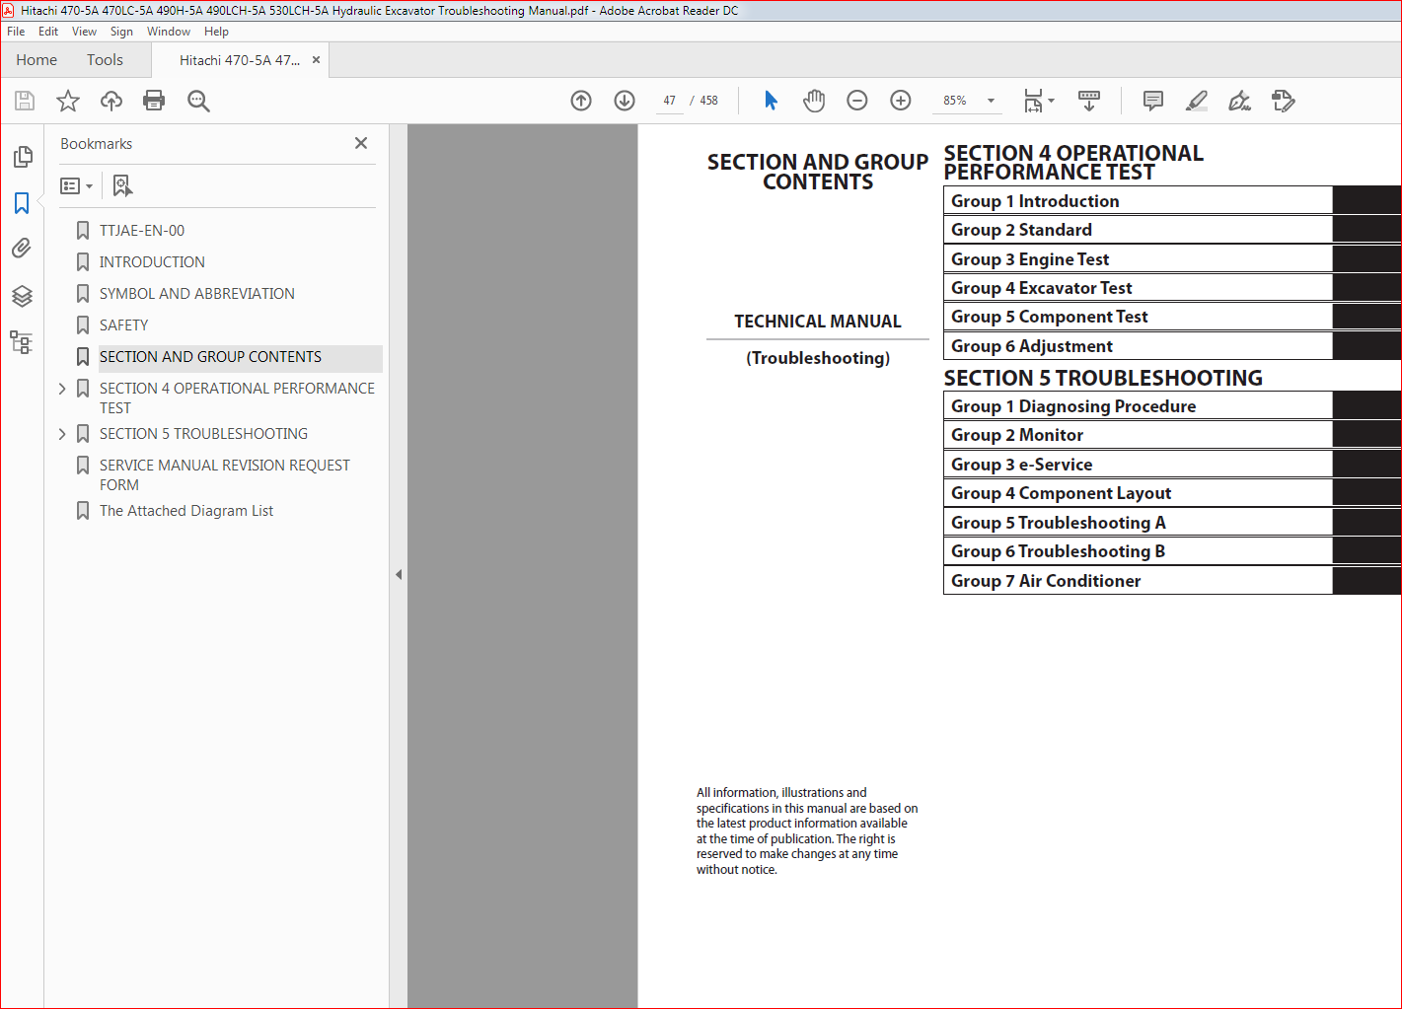1402x1009 pixels.
Task: Open the INTRODUCTION bookmark
Action: [x=152, y=262]
